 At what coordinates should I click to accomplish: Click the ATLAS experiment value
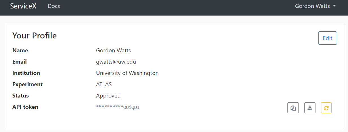pos(104,84)
